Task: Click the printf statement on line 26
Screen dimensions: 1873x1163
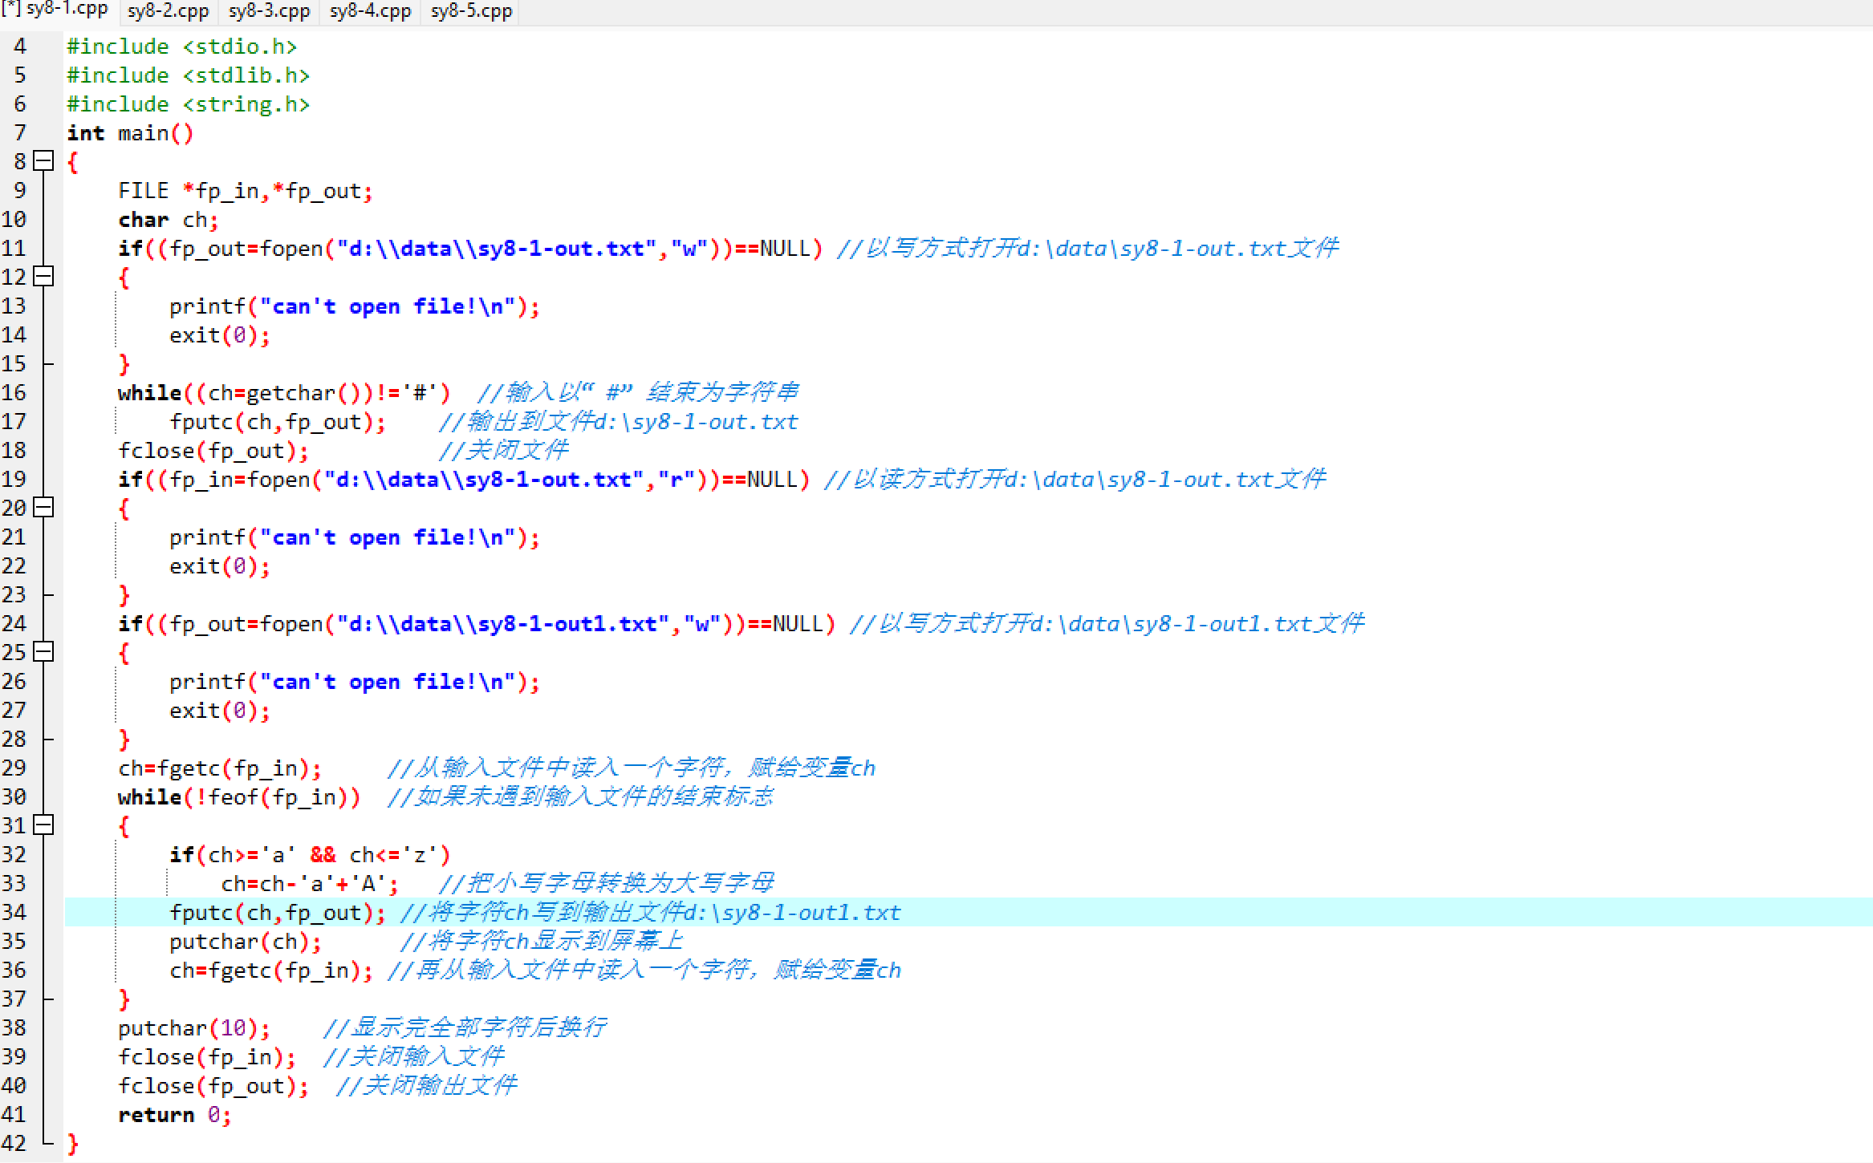Action: 355,682
